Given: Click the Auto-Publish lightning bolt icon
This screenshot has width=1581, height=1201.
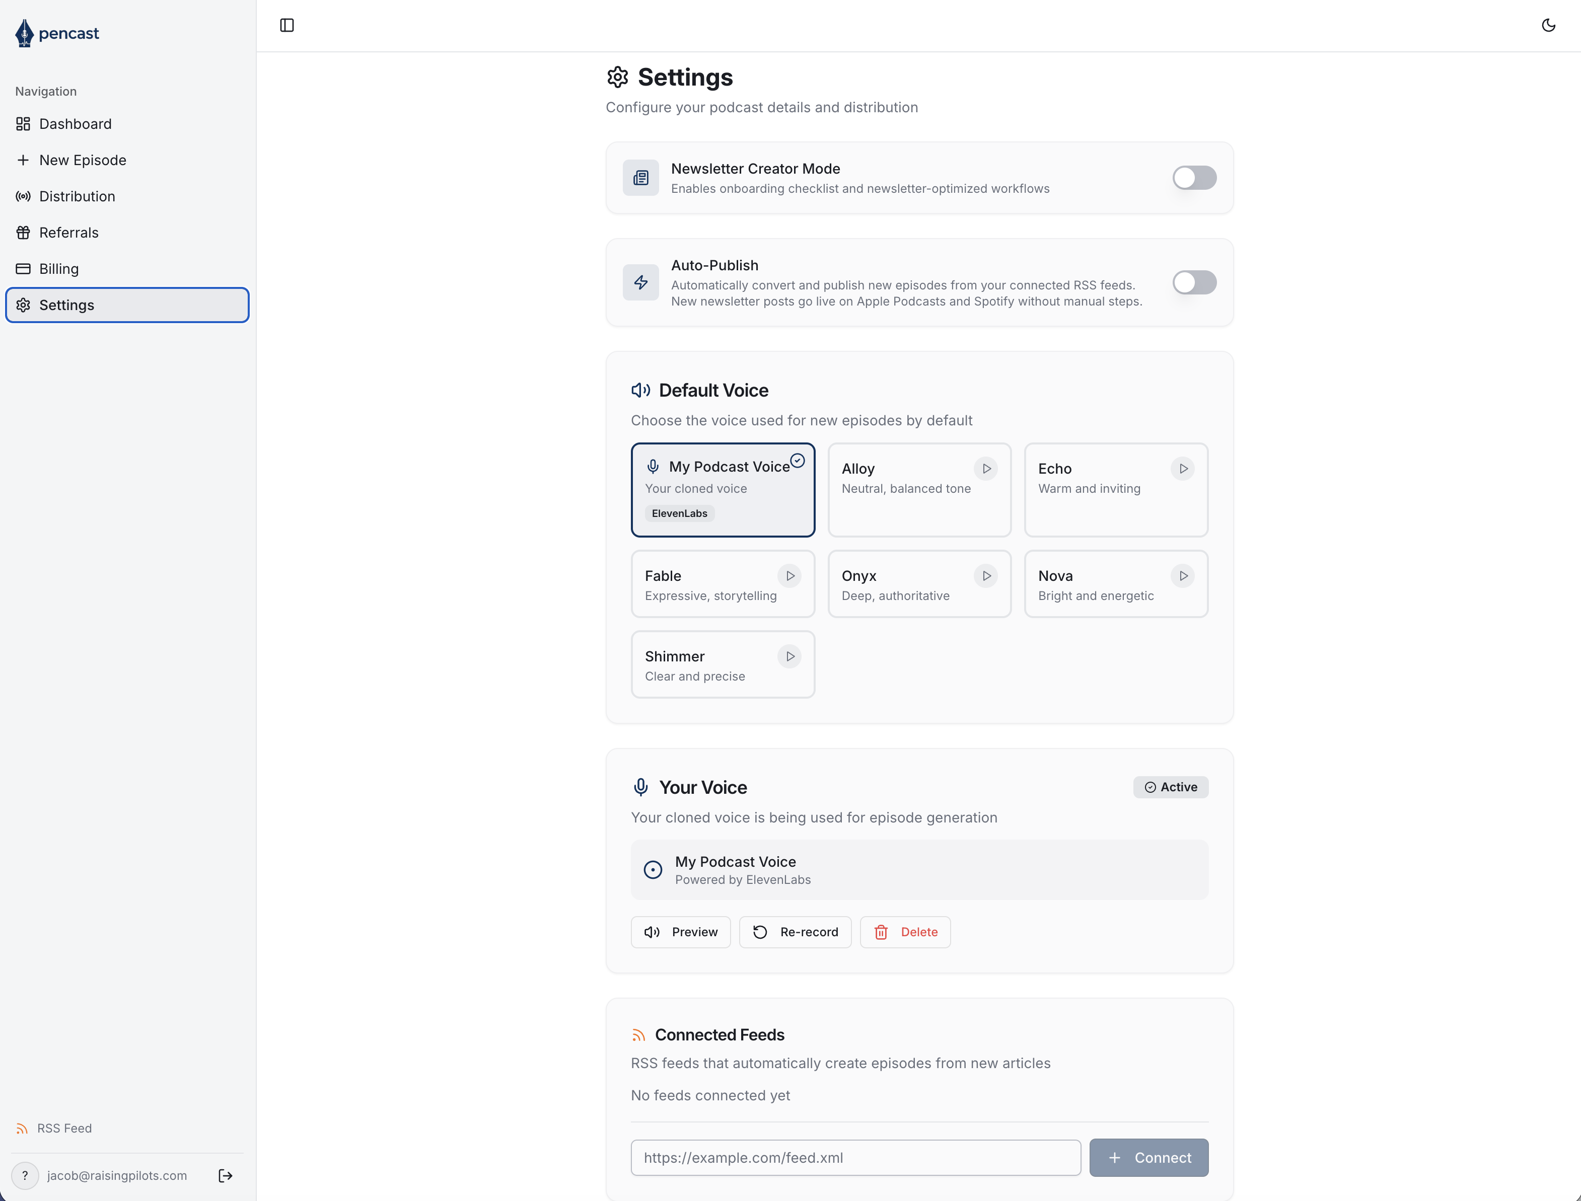Looking at the screenshot, I should pyautogui.click(x=640, y=282).
